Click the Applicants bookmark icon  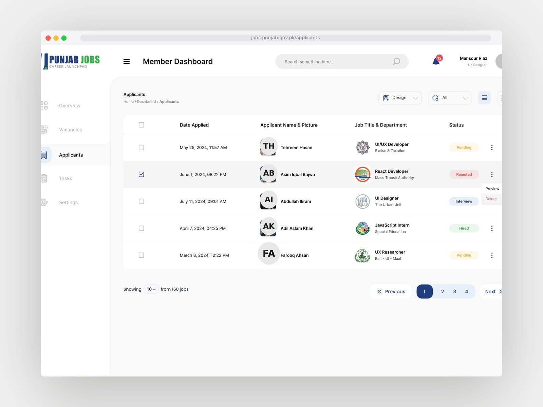[44, 155]
